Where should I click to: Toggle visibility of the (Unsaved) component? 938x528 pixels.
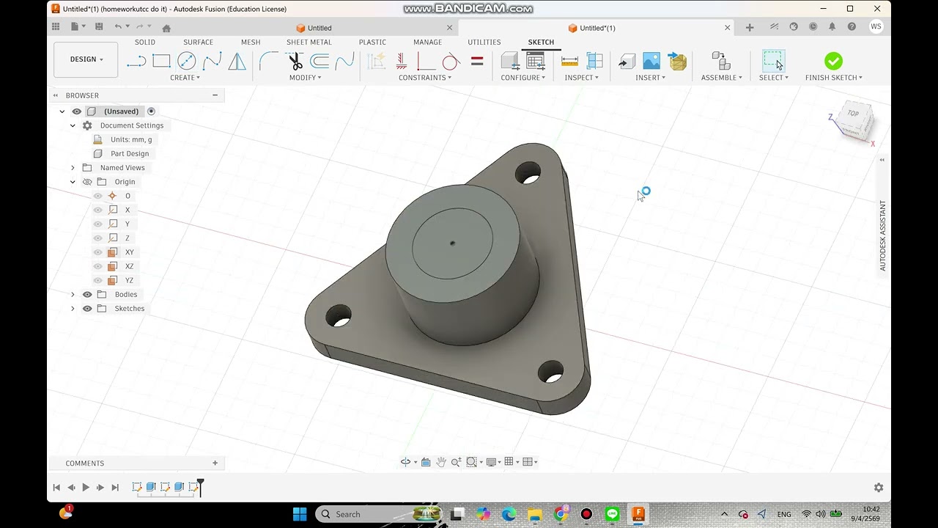76,111
